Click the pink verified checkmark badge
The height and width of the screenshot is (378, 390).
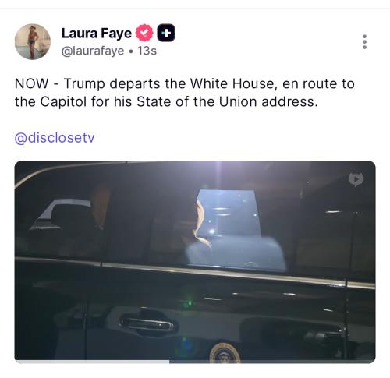[x=145, y=33]
